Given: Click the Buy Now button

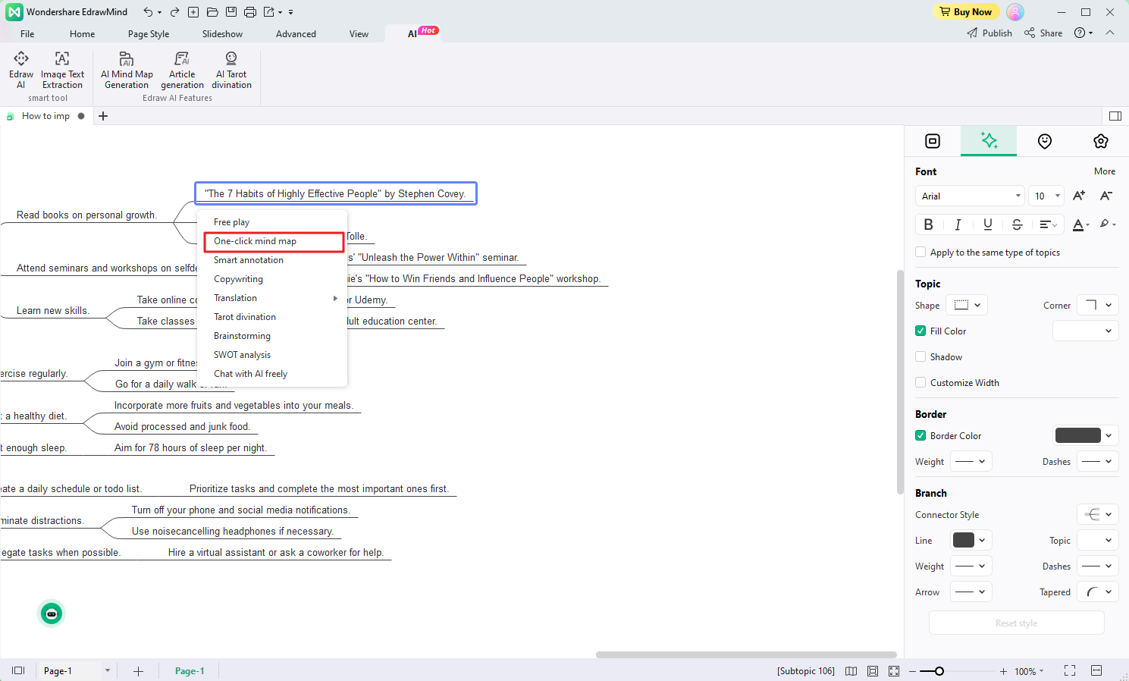Looking at the screenshot, I should (x=965, y=11).
